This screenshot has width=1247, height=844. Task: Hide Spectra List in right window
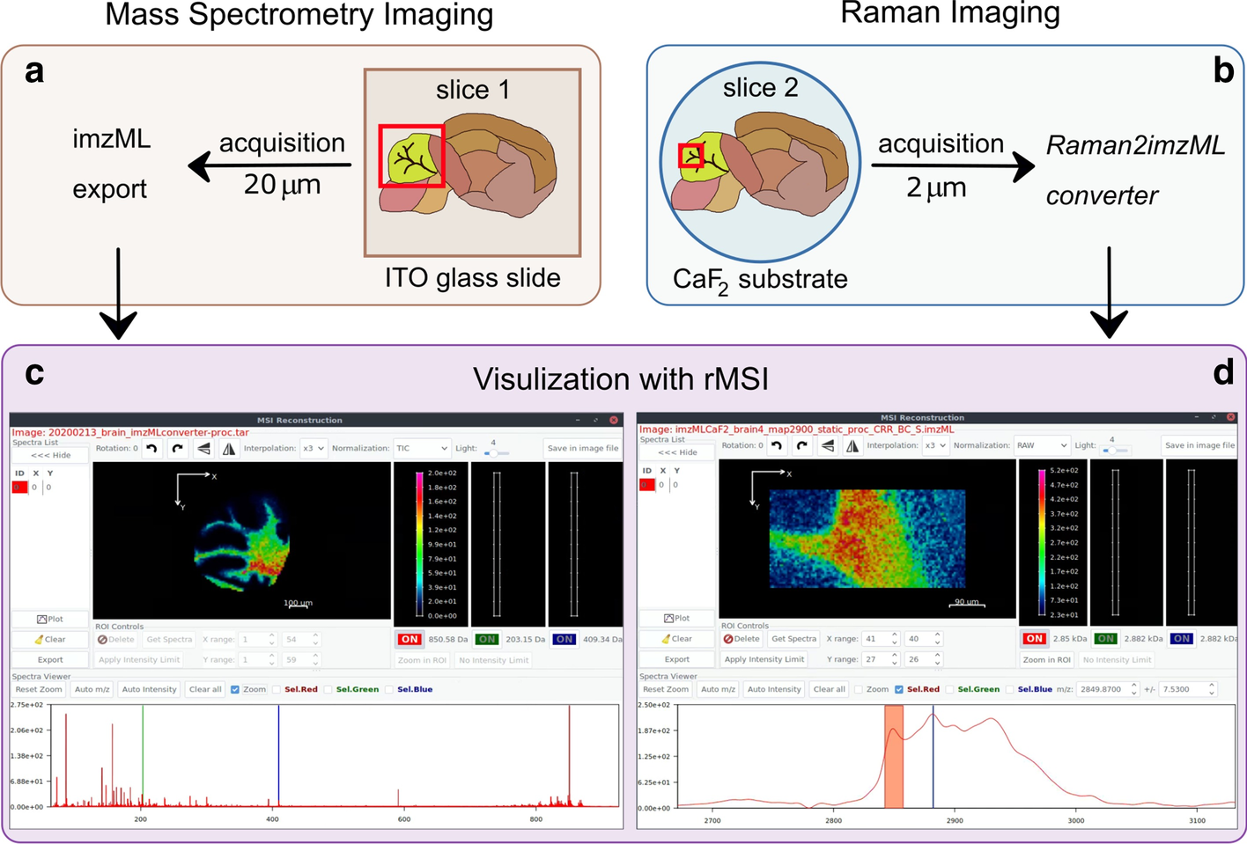tap(677, 452)
